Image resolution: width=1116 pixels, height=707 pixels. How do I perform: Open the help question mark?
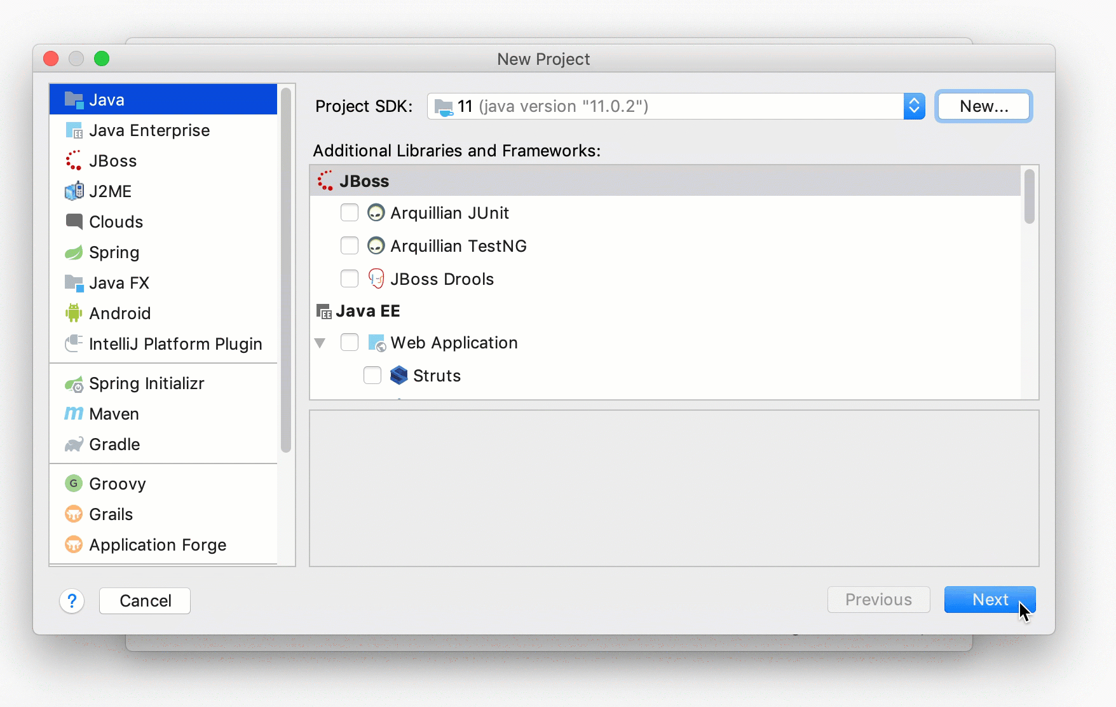(x=72, y=600)
